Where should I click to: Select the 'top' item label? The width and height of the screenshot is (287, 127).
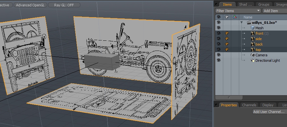point(258,50)
